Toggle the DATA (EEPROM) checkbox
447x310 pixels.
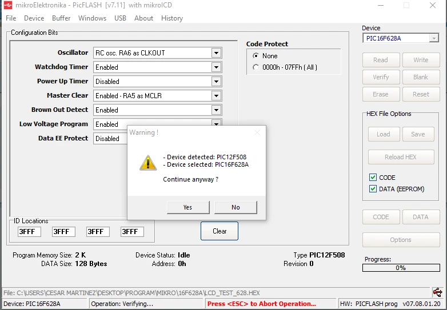(x=373, y=189)
